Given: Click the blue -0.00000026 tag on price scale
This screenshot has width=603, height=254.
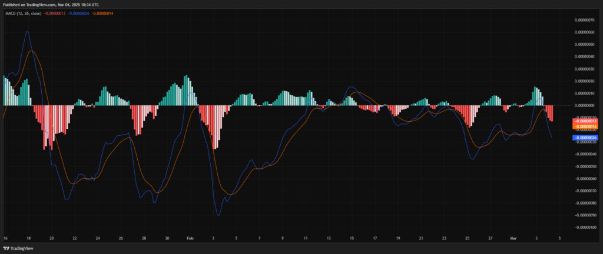Looking at the screenshot, I should 585,138.
